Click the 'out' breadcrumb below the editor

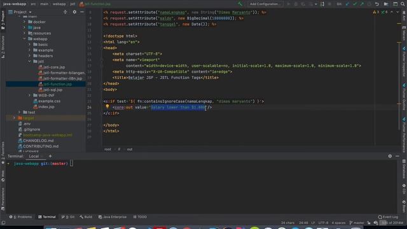pos(130,149)
